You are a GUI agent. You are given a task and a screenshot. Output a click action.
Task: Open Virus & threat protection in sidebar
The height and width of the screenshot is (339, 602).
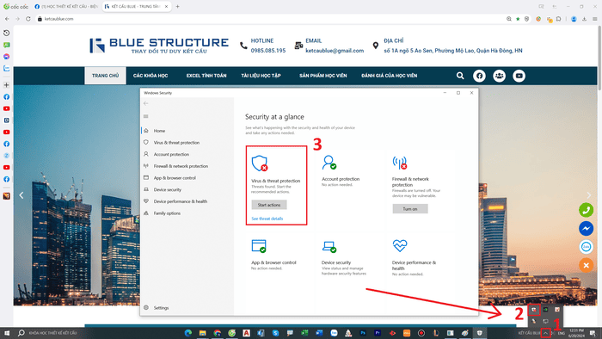pyautogui.click(x=176, y=143)
